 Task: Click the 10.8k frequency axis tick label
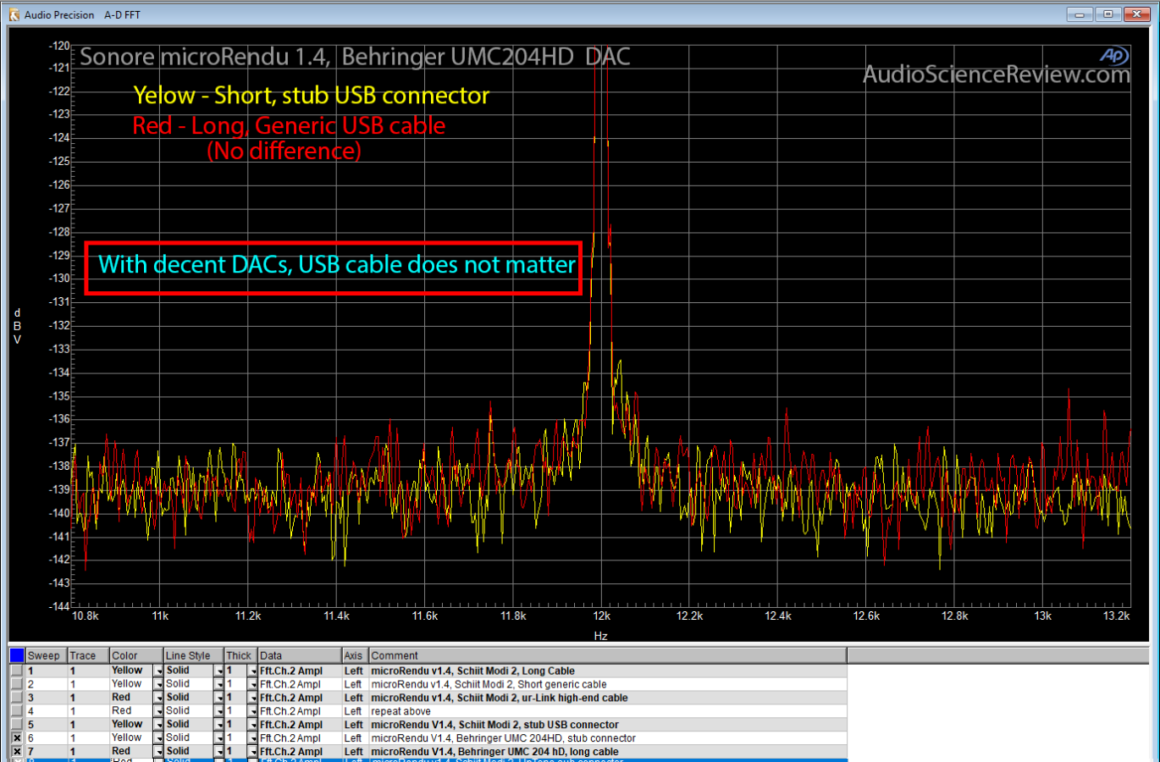86,616
